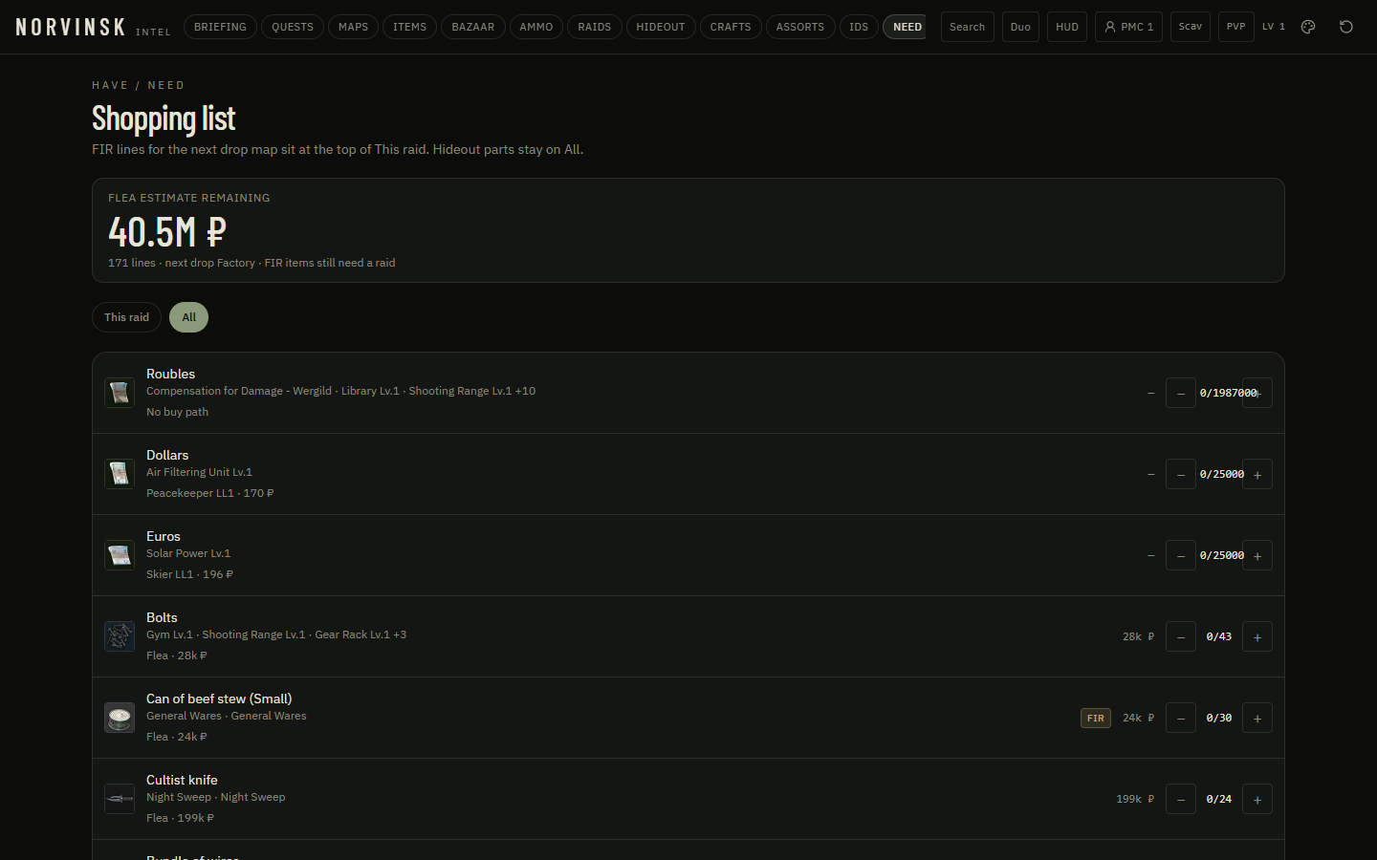Open the Search button
Image resolution: width=1377 pixels, height=860 pixels.
click(x=968, y=27)
